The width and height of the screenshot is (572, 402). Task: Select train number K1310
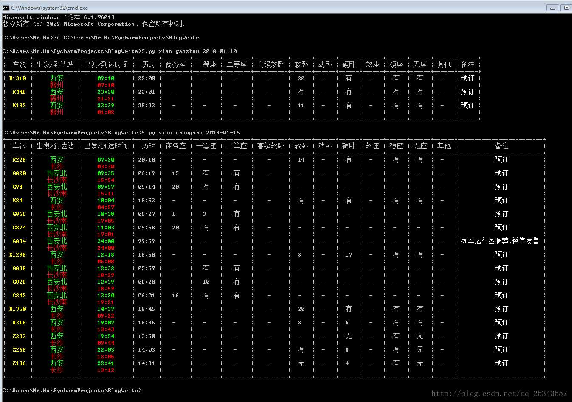click(x=18, y=78)
